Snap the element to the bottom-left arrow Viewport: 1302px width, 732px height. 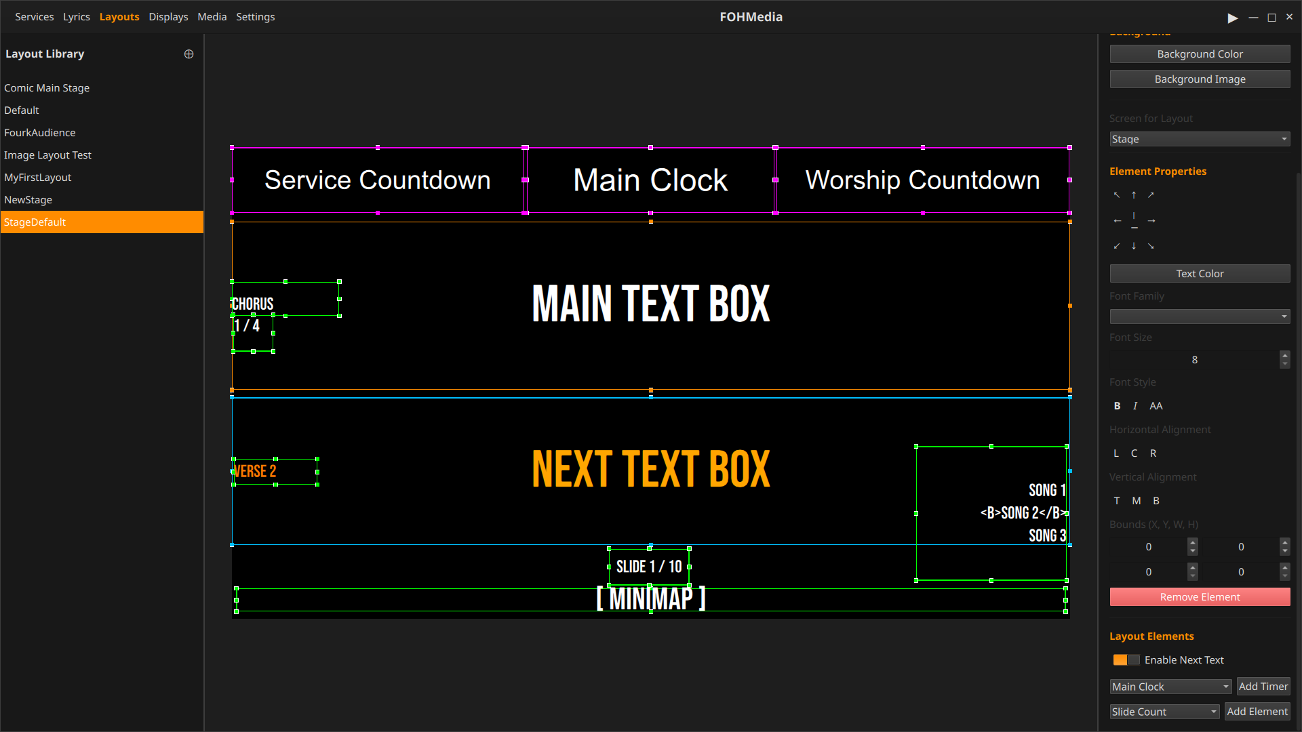pyautogui.click(x=1117, y=246)
